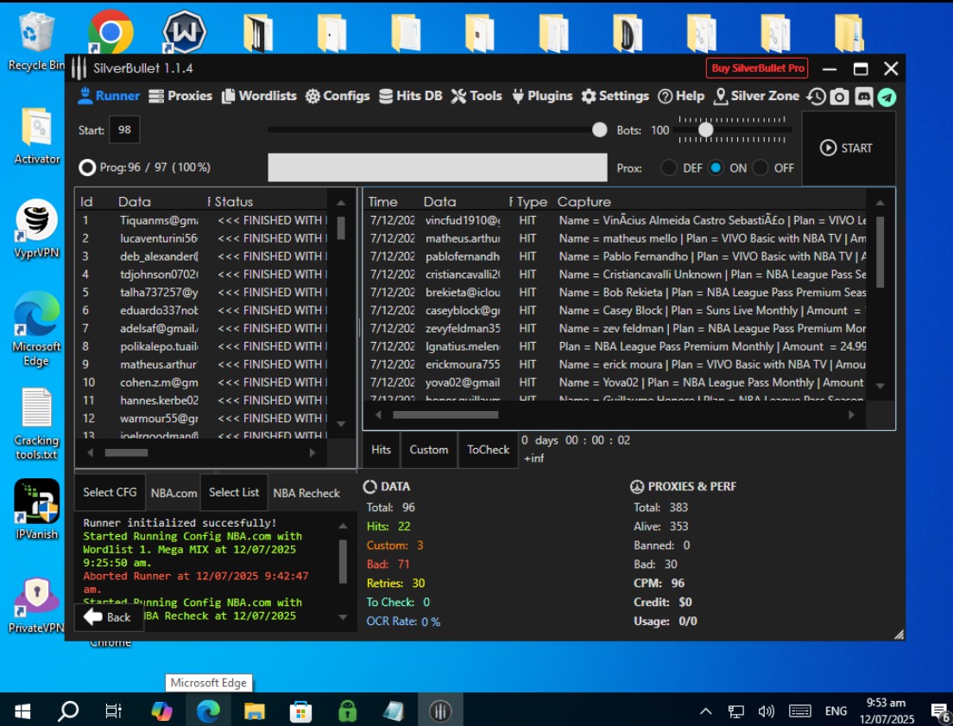The image size is (953, 726).
Task: Select the ON proxy radio option
Action: pos(716,167)
